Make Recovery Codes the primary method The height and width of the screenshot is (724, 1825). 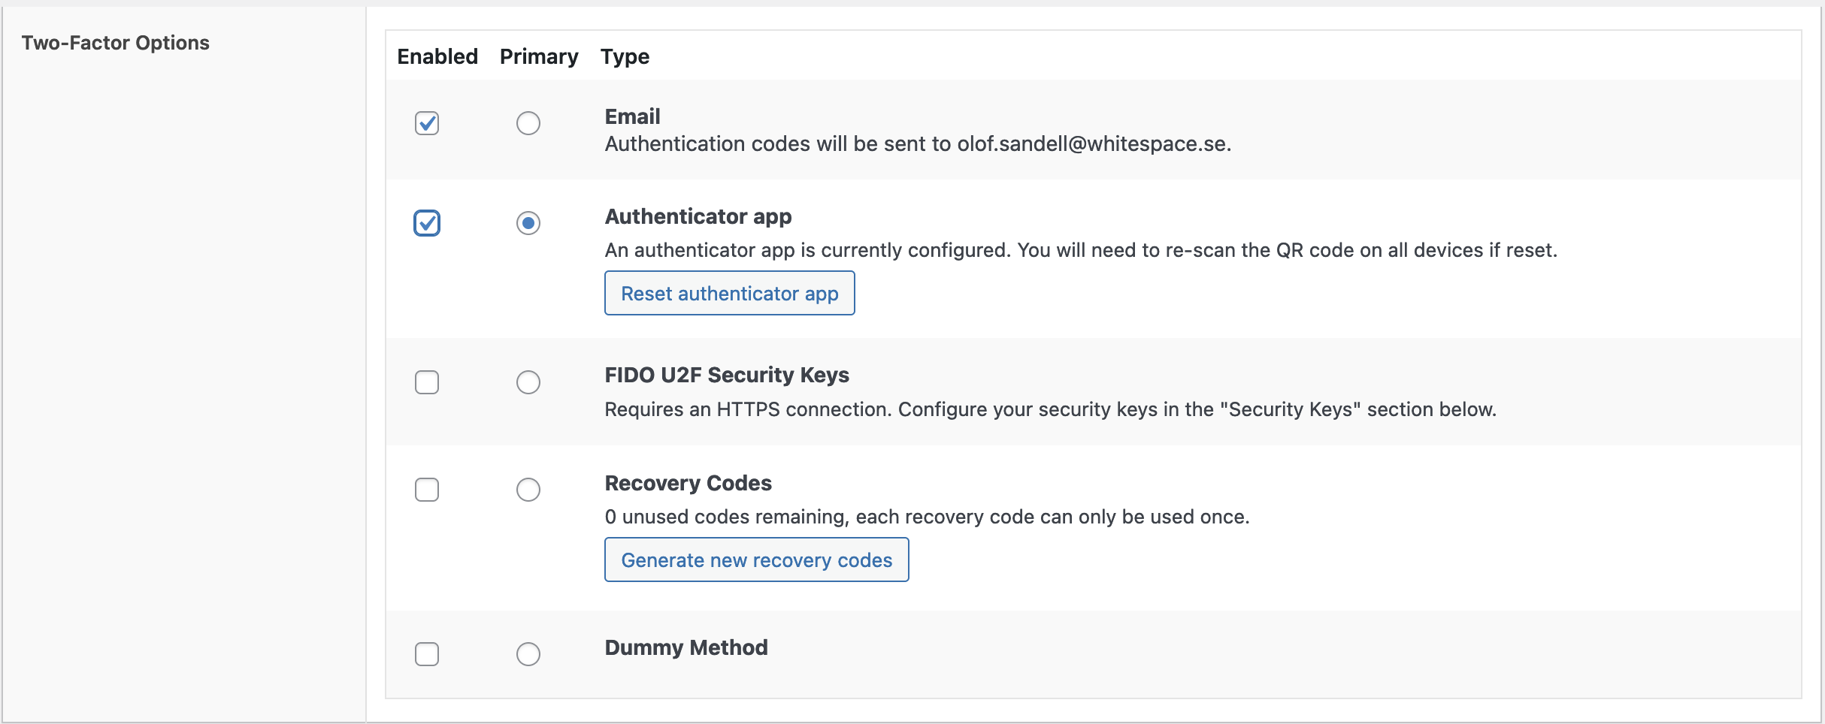[x=528, y=490]
